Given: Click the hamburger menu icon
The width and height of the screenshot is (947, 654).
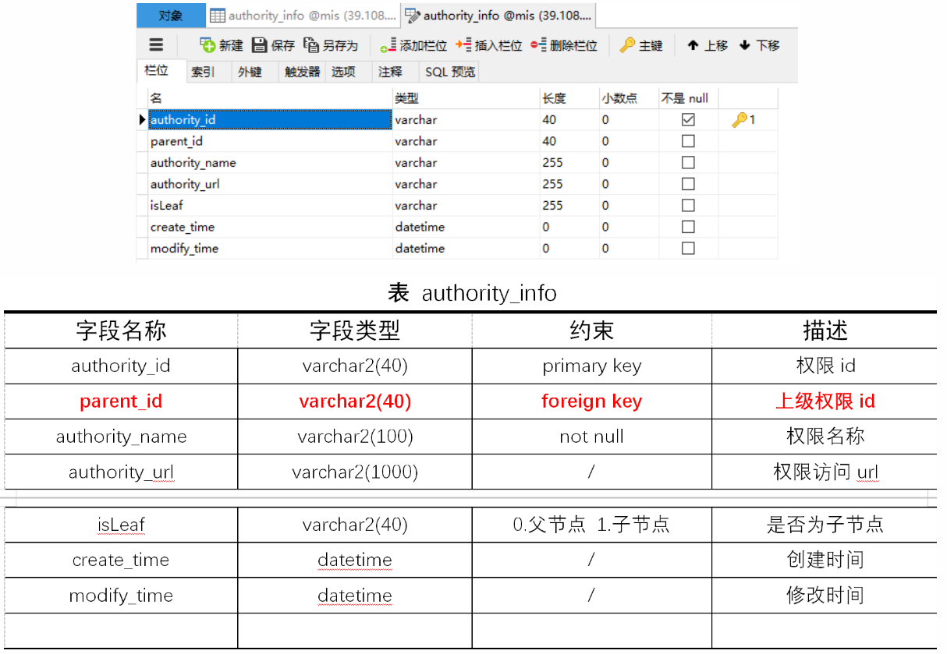Looking at the screenshot, I should point(157,45).
